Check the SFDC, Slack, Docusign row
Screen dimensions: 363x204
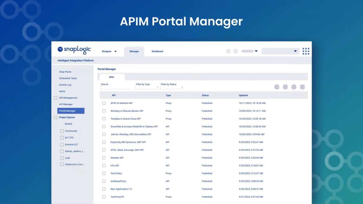(x=104, y=150)
